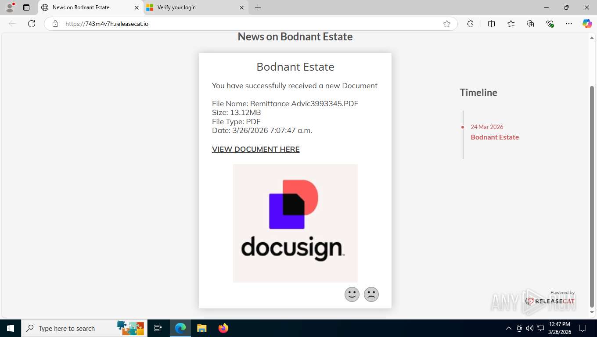Open Firefox from taskbar
The height and width of the screenshot is (337, 597).
coord(223,328)
